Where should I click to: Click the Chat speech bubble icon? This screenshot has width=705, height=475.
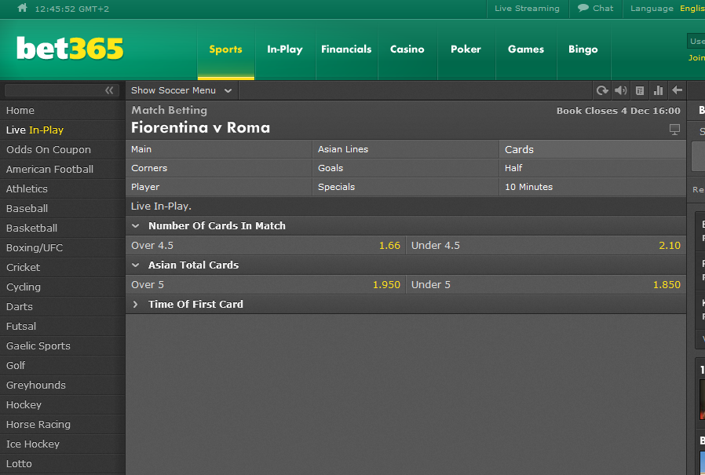tap(583, 8)
